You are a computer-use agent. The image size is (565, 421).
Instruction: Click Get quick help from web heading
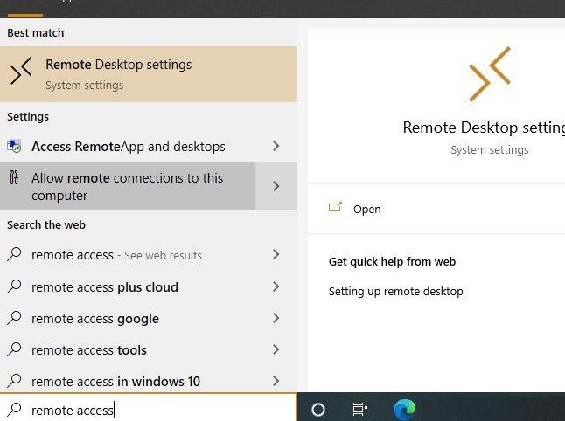(392, 261)
